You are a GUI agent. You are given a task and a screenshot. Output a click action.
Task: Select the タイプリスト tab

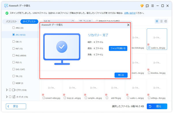[29, 22]
